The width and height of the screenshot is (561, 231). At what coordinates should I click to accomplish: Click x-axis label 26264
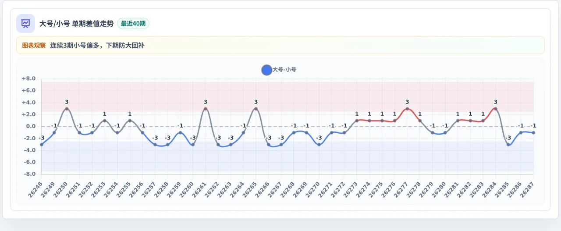click(x=238, y=189)
